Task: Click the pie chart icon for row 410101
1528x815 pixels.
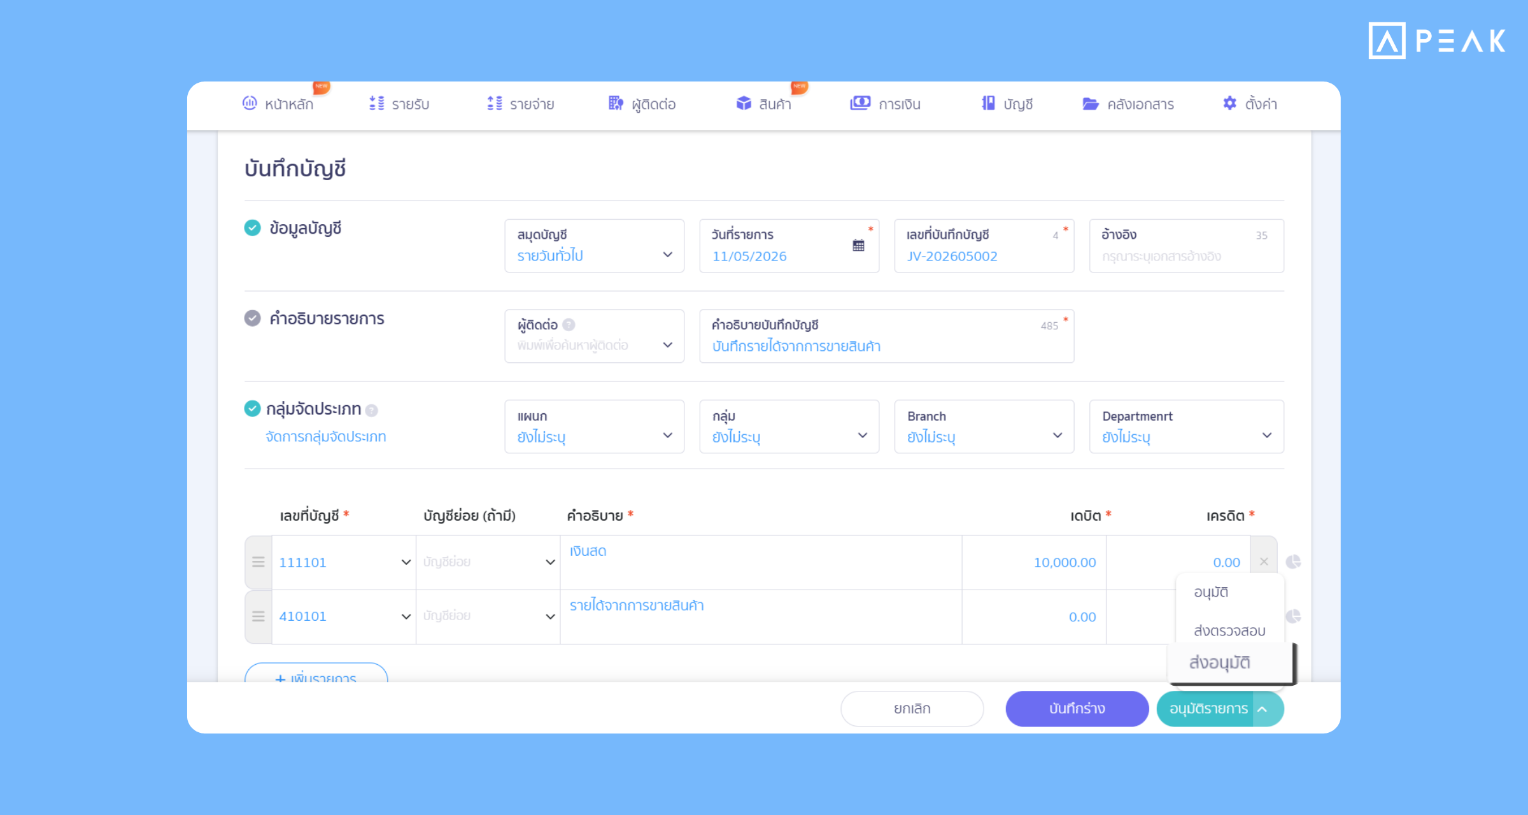Action: coord(1293,616)
